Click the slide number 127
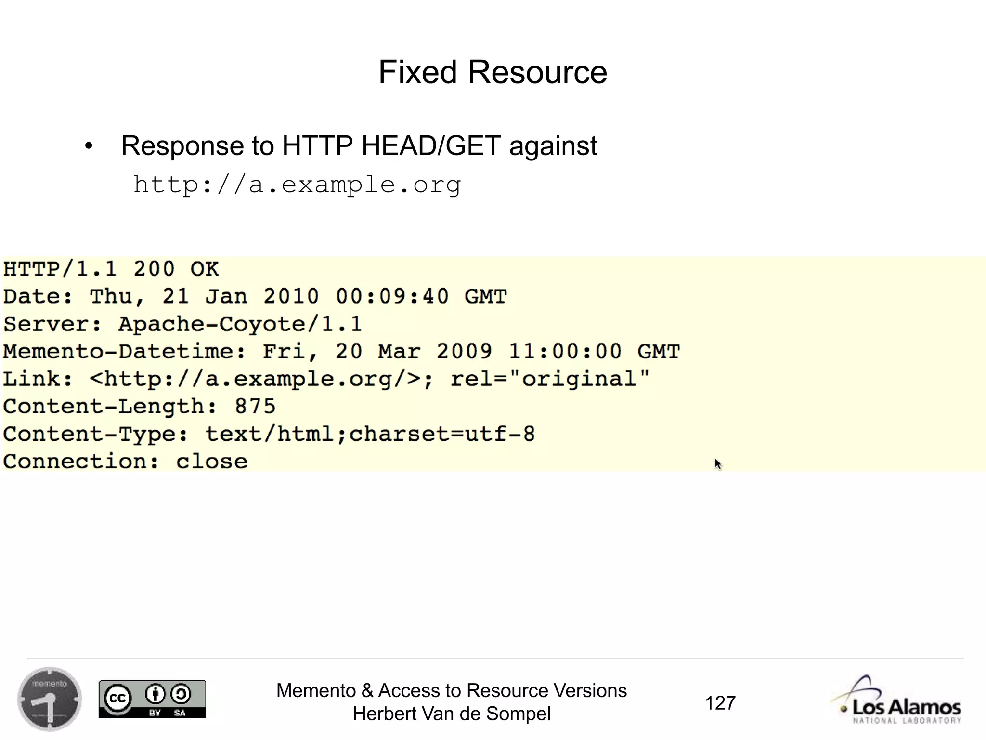This screenshot has width=986, height=740. 720,703
